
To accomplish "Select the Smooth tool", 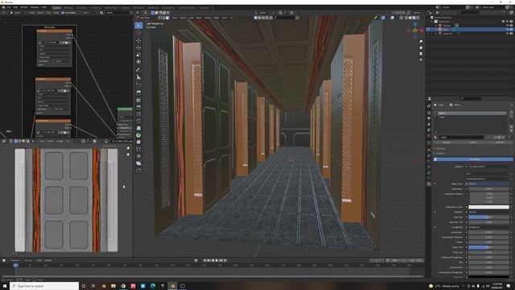I will coord(138,142).
